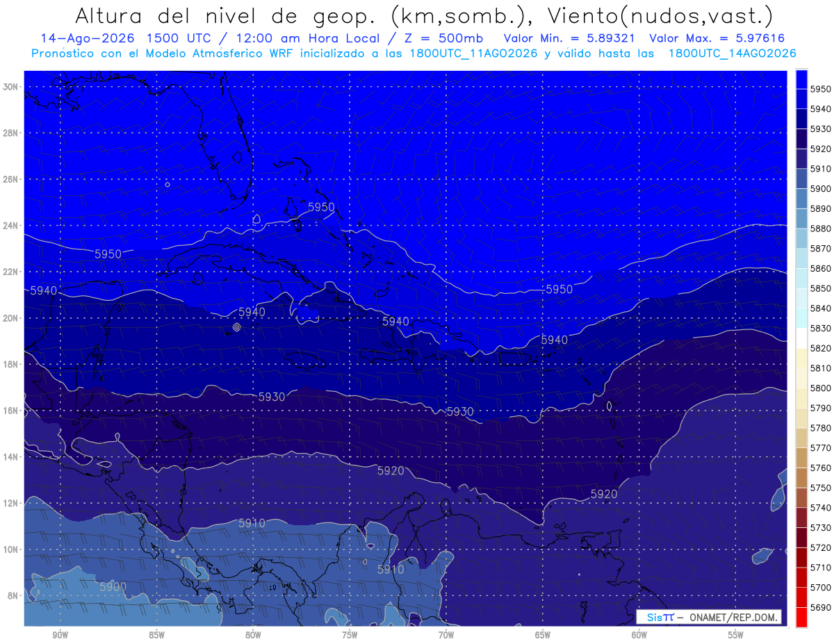The height and width of the screenshot is (644, 834).
Task: Click the 26N latitude axis label
Action: coord(11,179)
